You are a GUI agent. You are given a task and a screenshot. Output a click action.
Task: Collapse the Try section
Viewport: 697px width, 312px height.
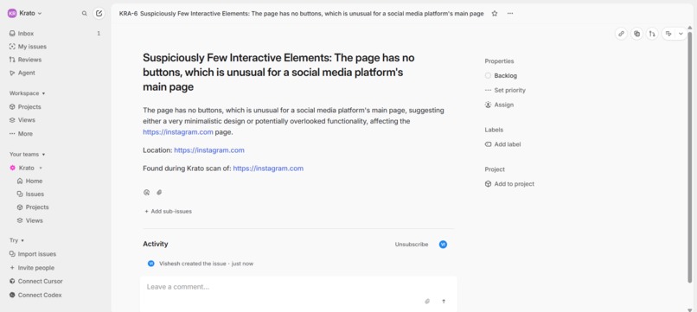tap(17, 240)
